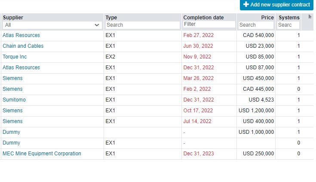Open the Sumitomo supplier link

14,100
